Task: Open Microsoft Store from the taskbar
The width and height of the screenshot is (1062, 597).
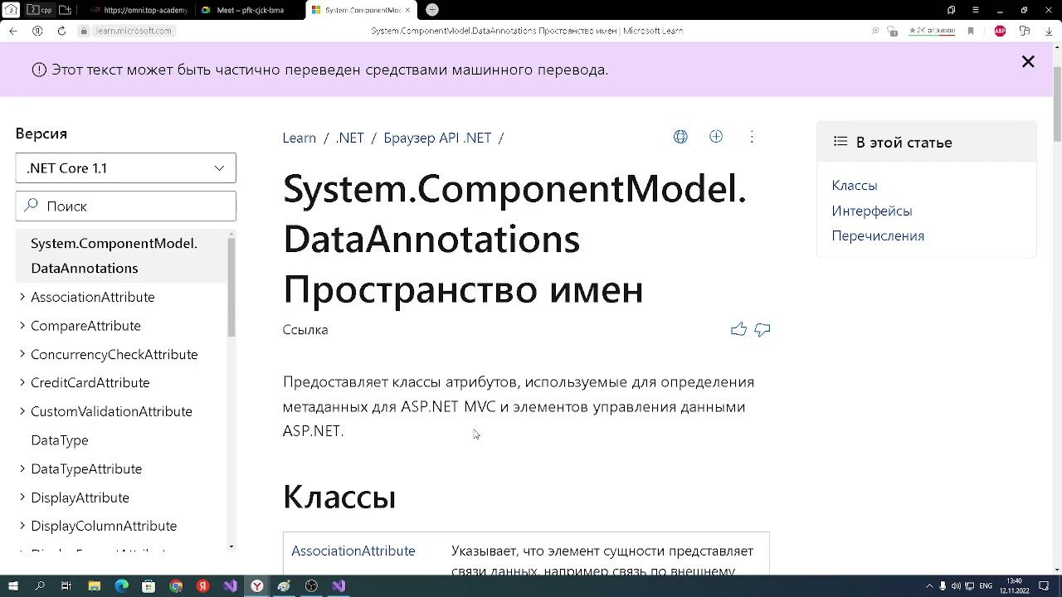Action: pyautogui.click(x=149, y=586)
